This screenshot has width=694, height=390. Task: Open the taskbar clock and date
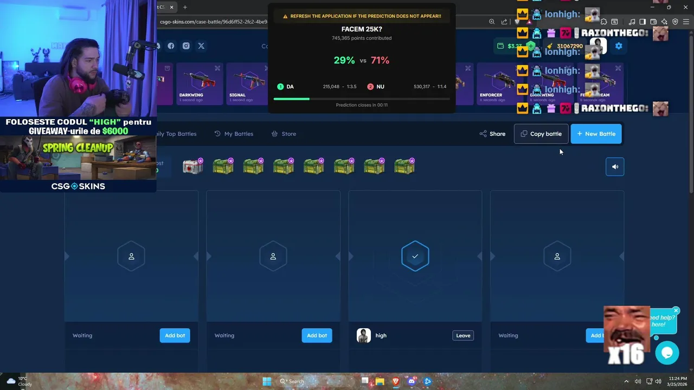(x=678, y=381)
